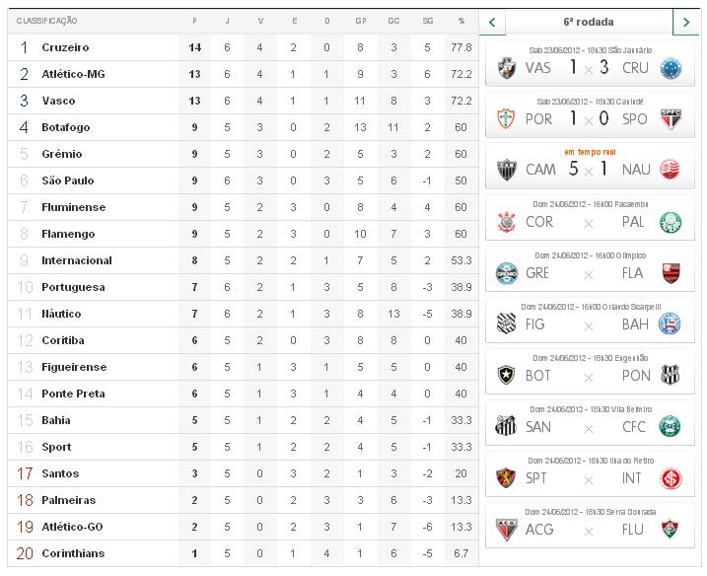This screenshot has width=707, height=576.
Task: Open Cruzeiro team row in standings
Action: (65, 47)
